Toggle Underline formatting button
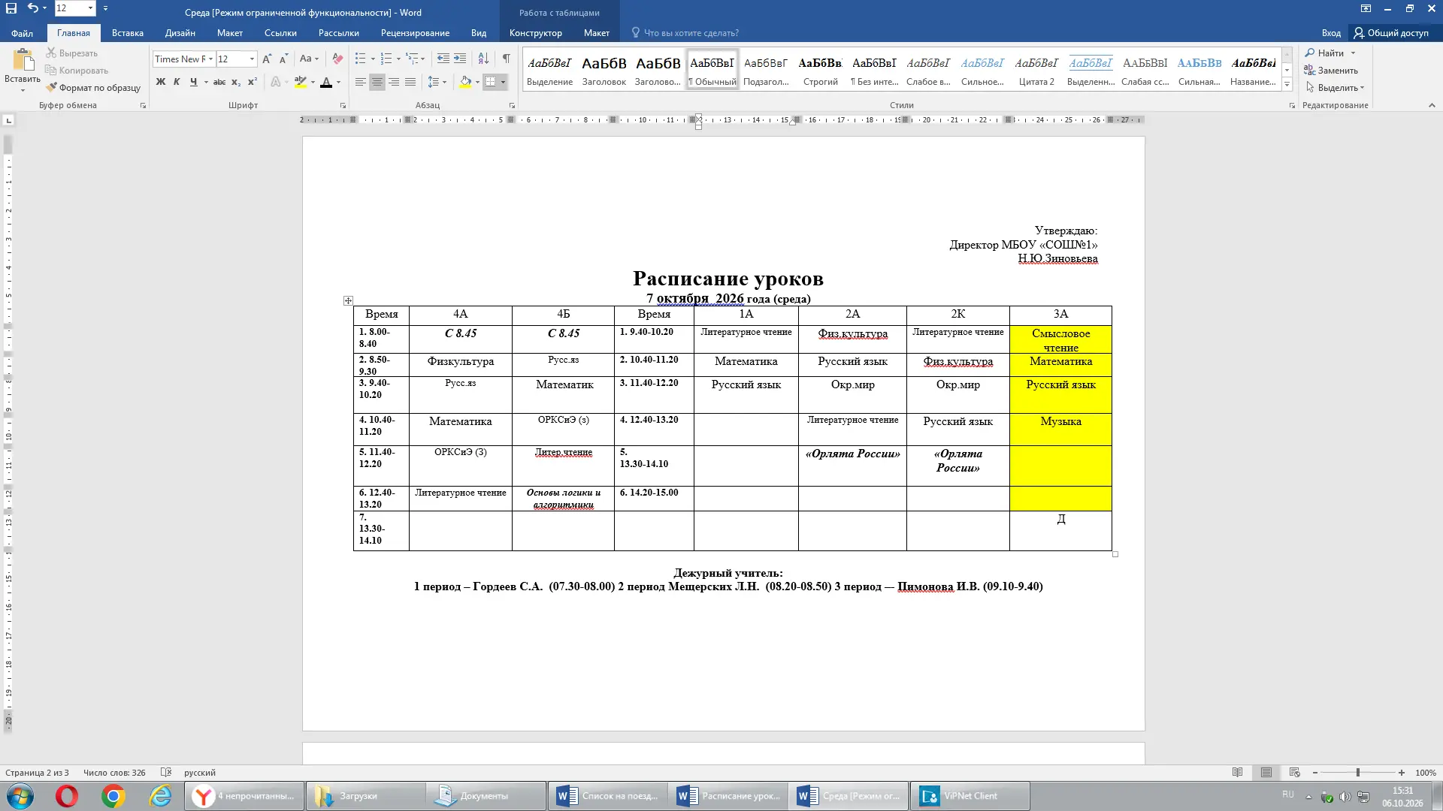Screen dimensions: 1443x811 (x=193, y=82)
